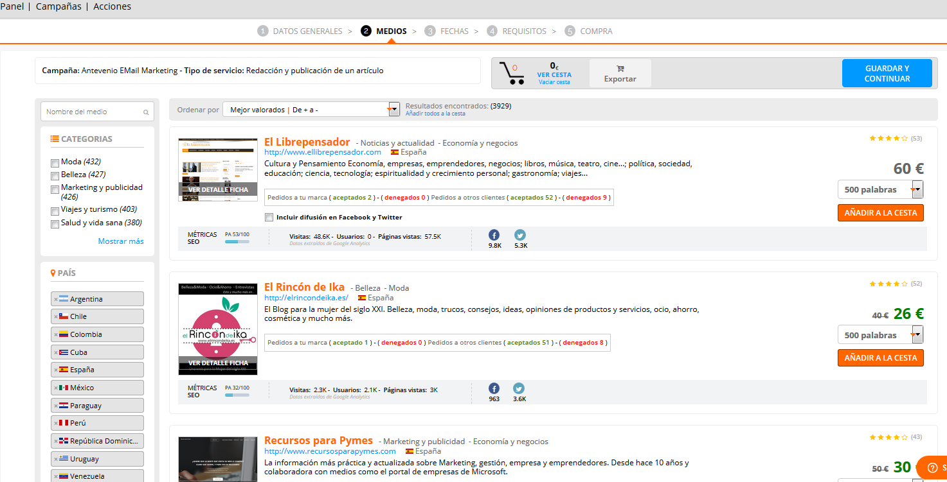The image size is (947, 482).
Task: Remove the Argentina country filter
Action: coord(57,299)
